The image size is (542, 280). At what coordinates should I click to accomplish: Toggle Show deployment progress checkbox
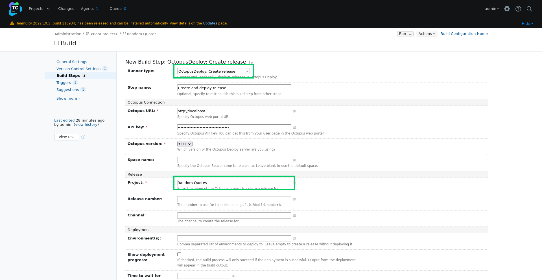pos(179,254)
